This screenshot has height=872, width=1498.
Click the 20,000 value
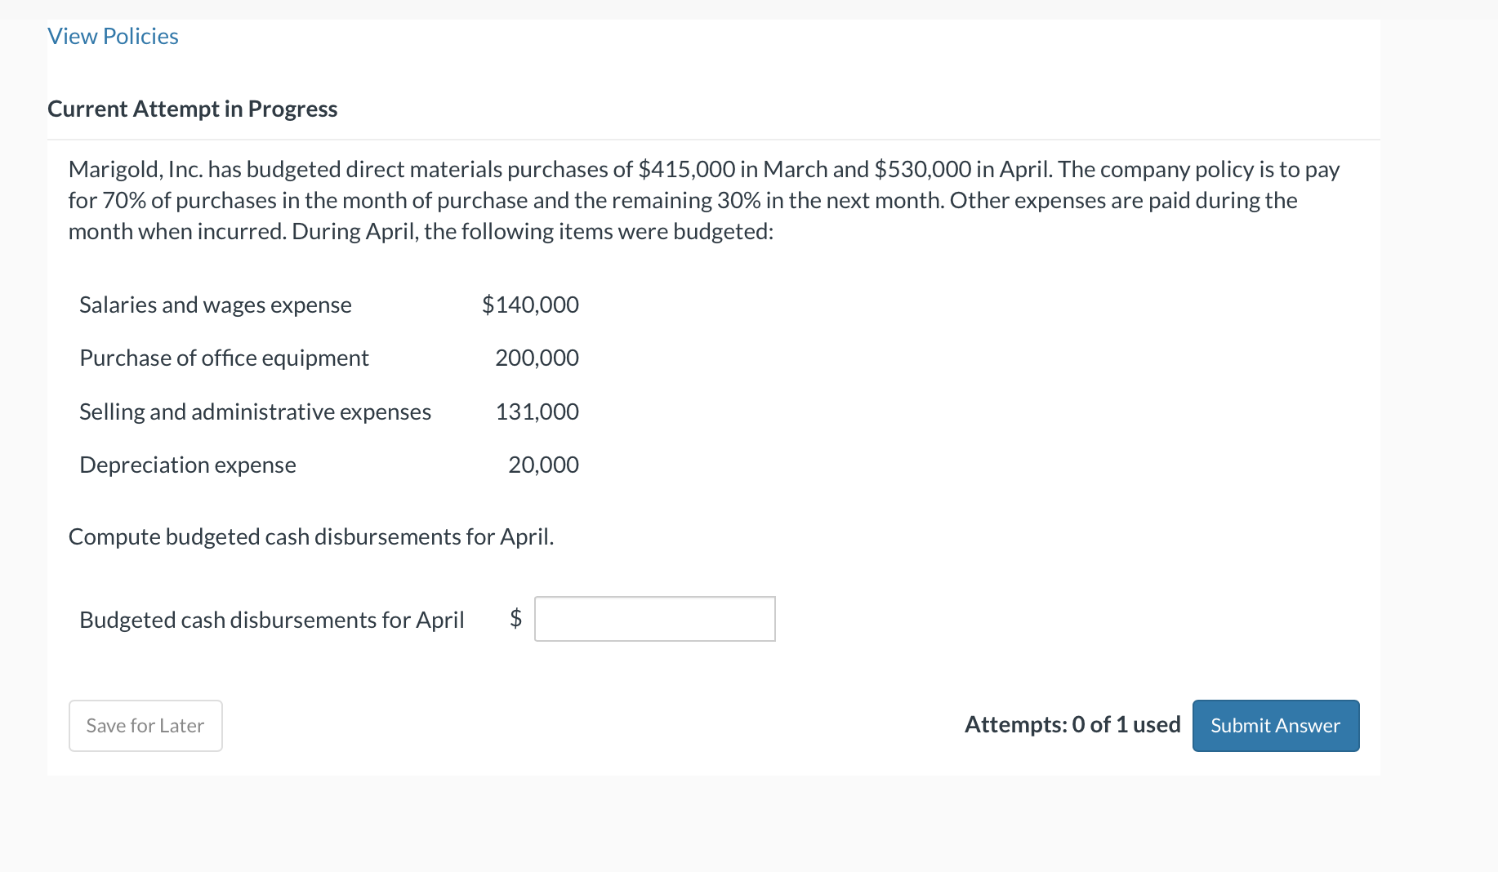coord(543,464)
